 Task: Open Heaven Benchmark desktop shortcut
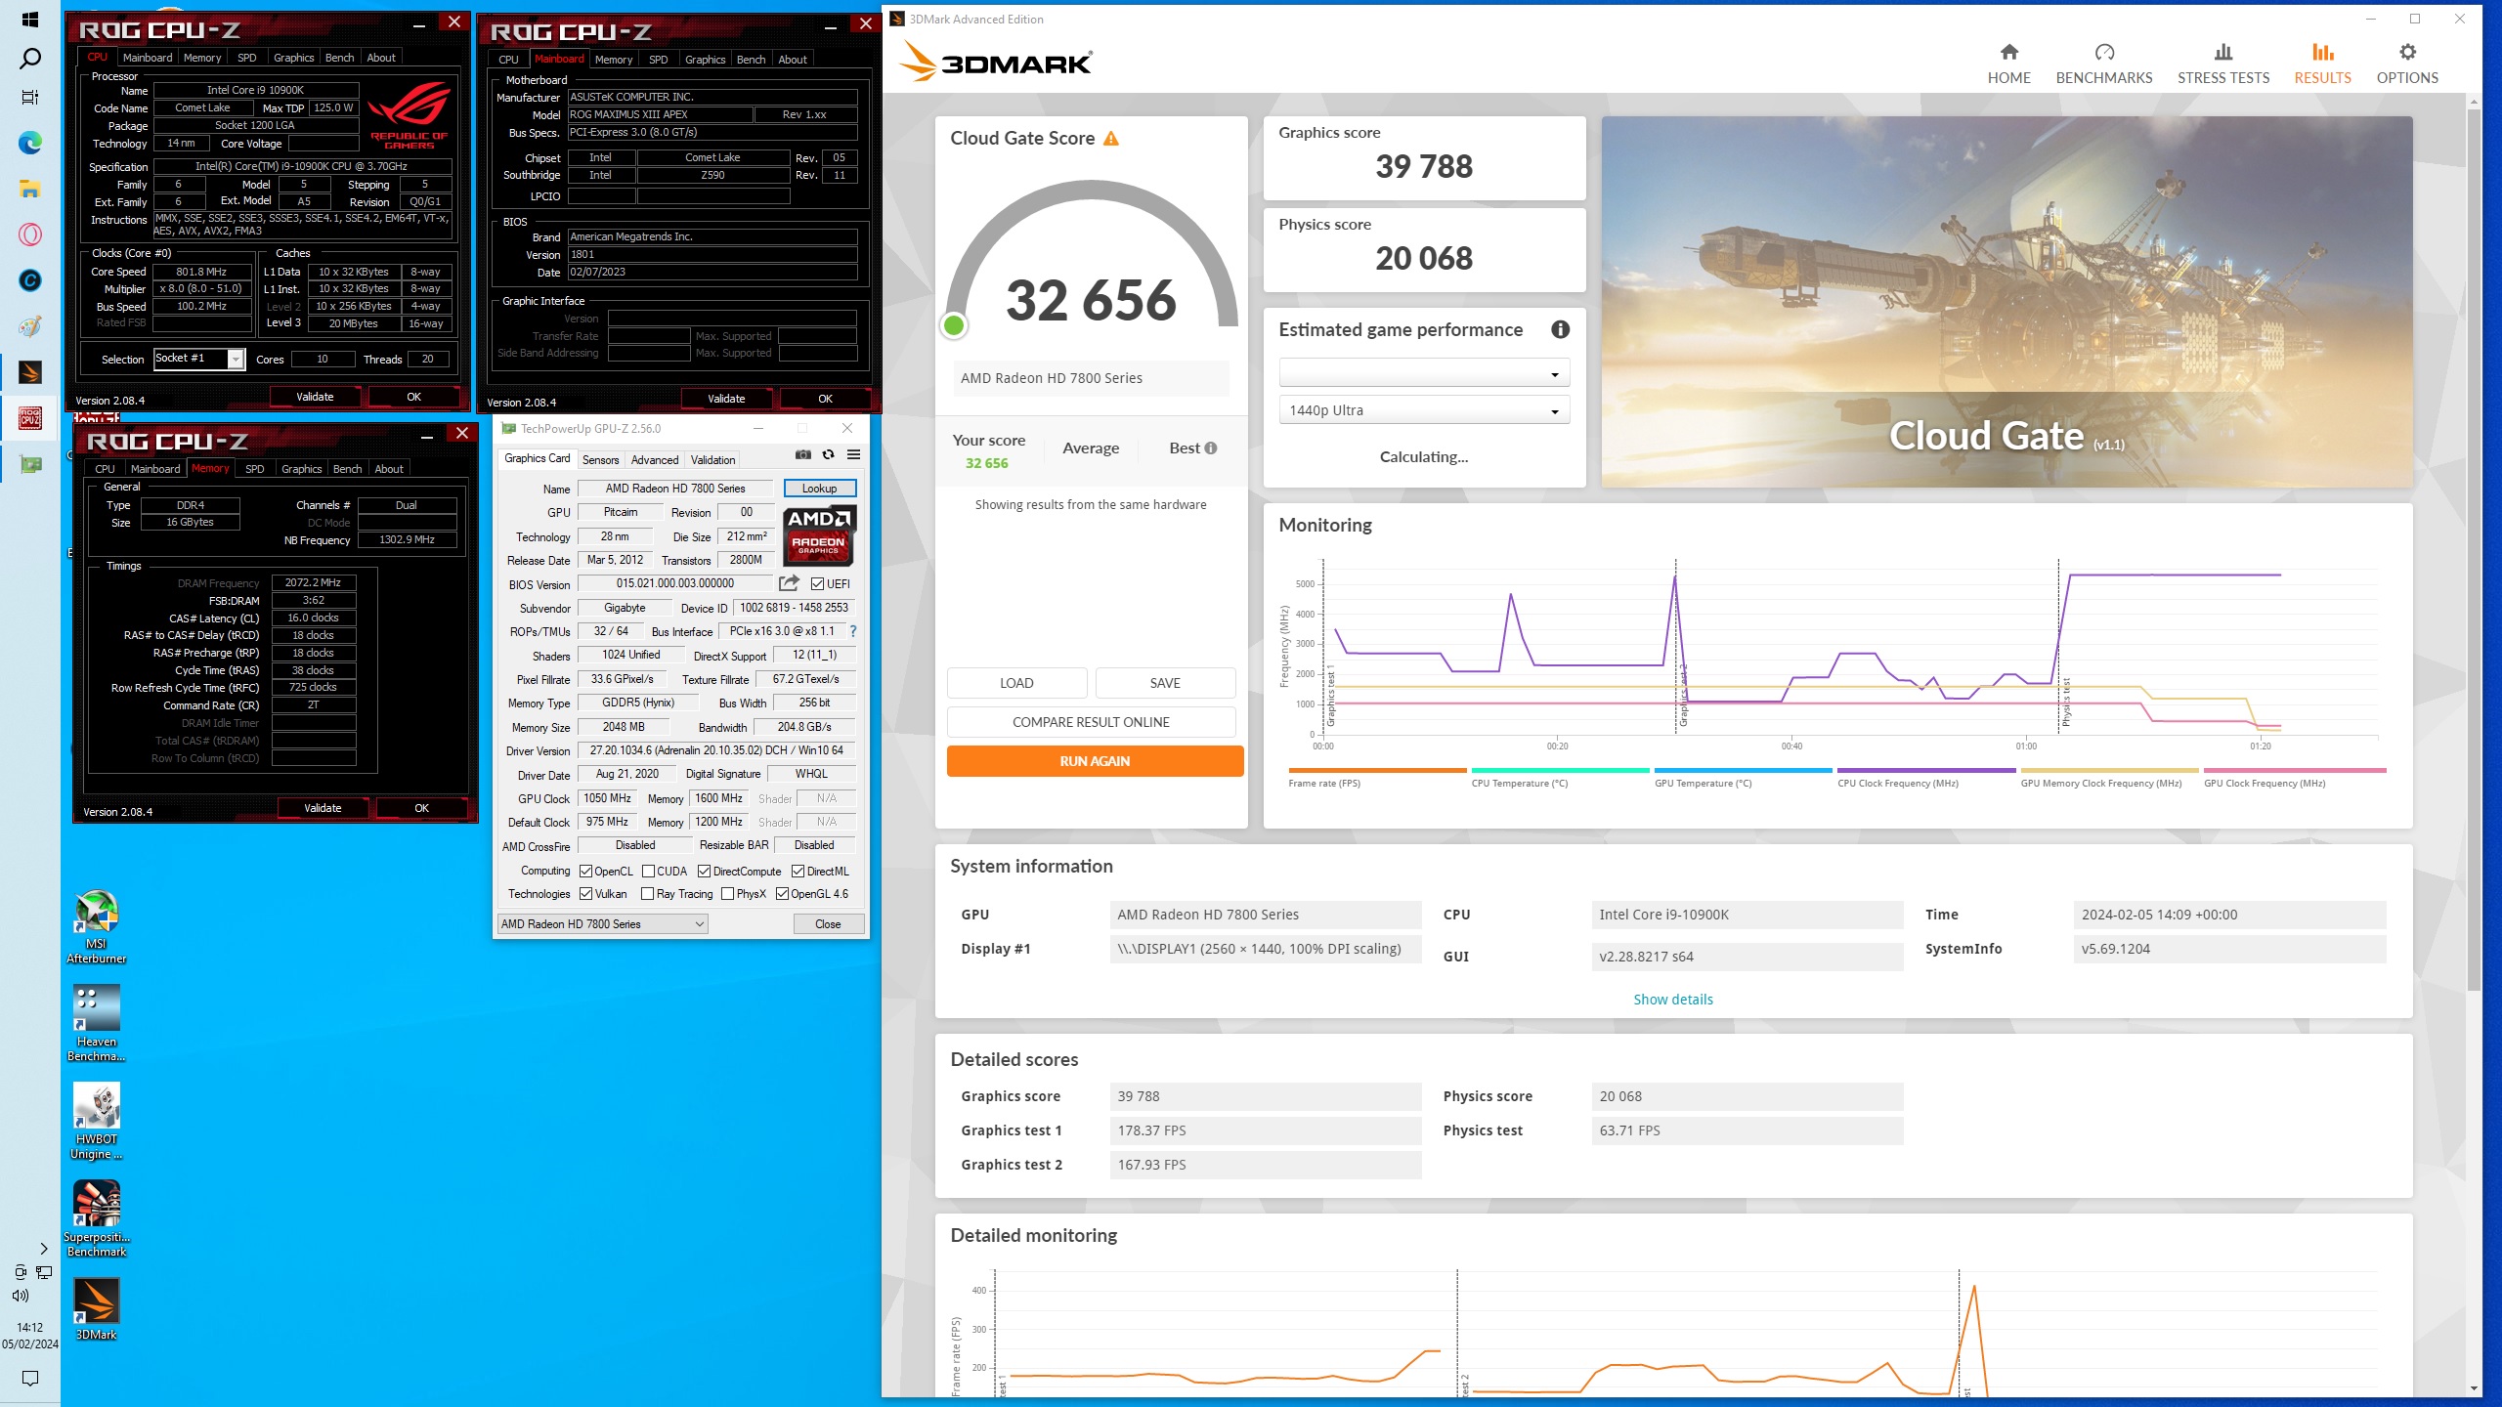96,1022
